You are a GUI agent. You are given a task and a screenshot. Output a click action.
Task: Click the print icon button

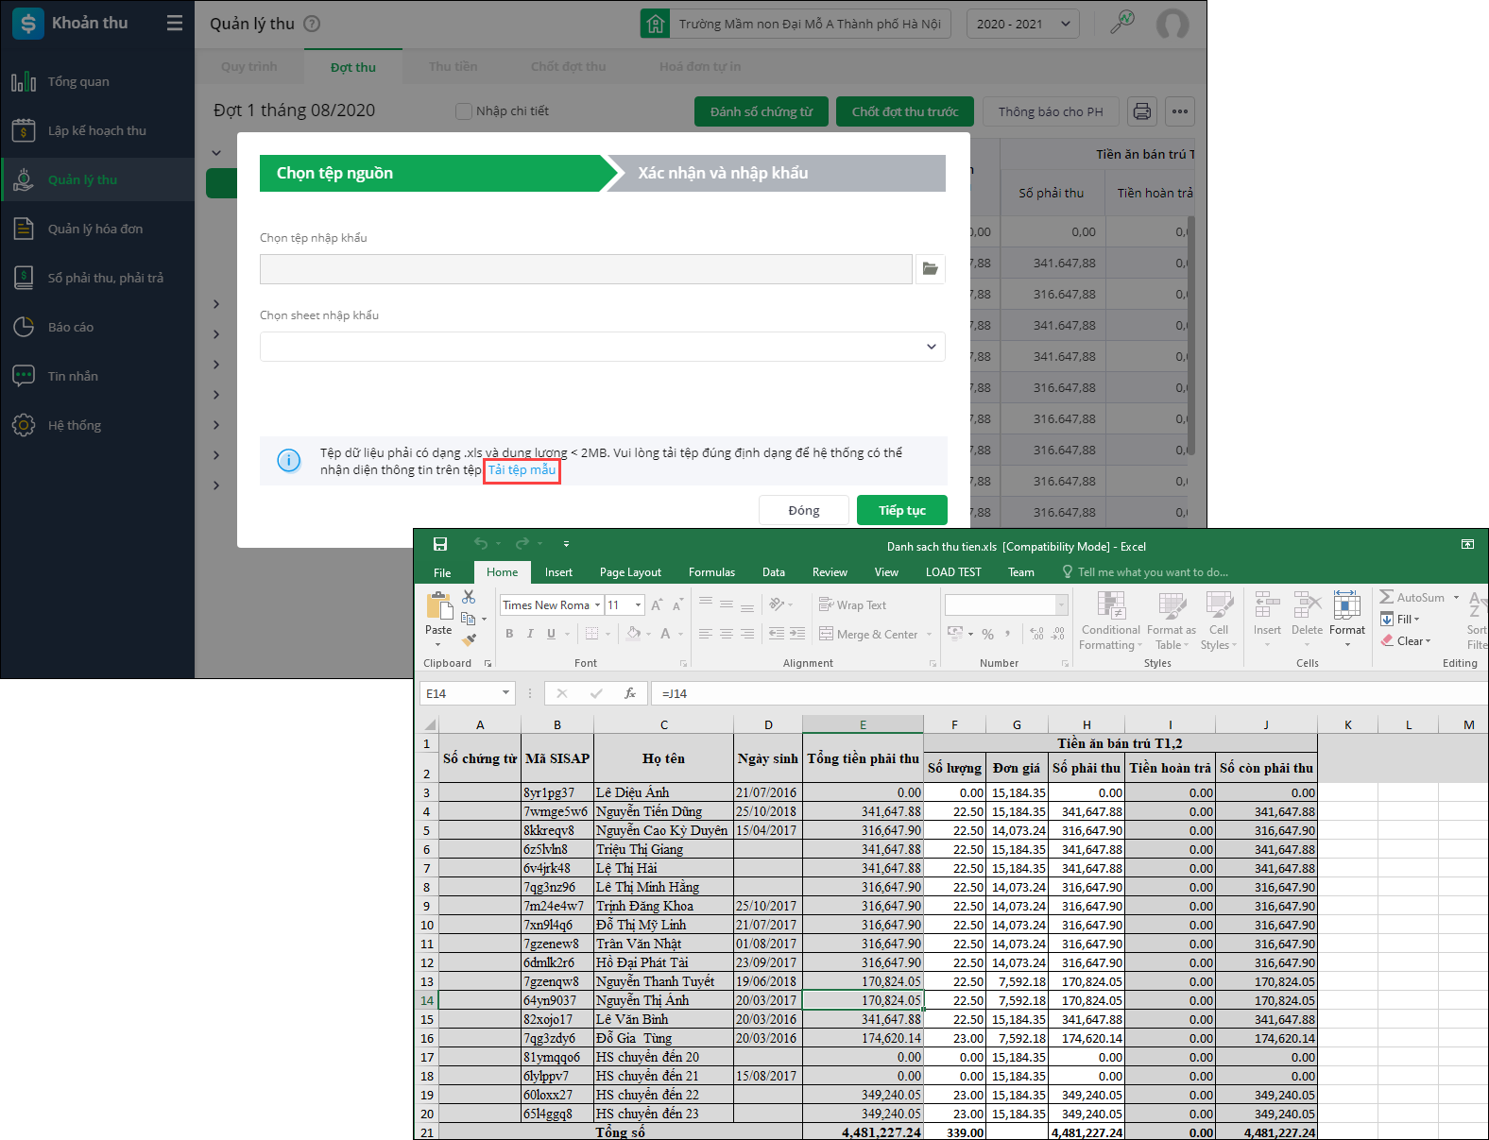pos(1142,111)
